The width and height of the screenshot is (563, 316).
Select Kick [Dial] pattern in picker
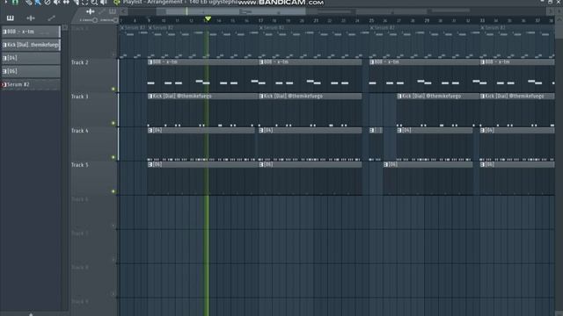[x=31, y=45]
